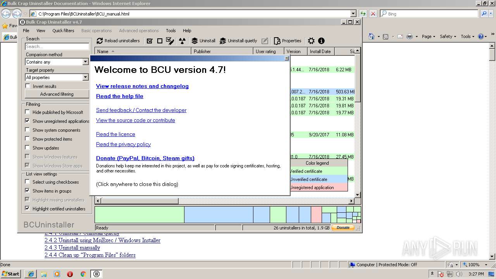Image resolution: width=496 pixels, height=279 pixels.
Task: Open the IE Tools dropdown menu
Action: (468, 36)
